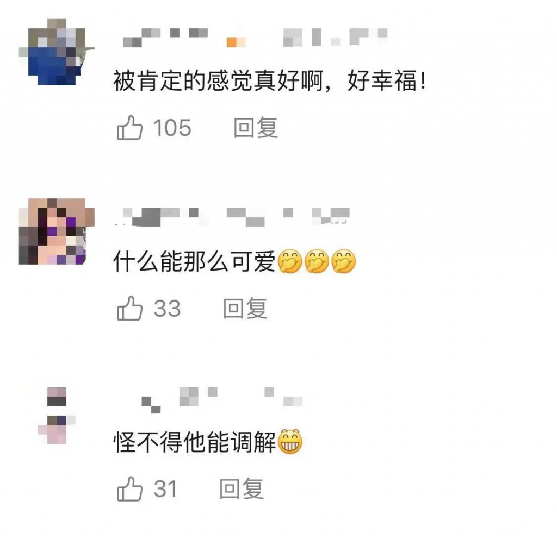Like the comment with 105 likes
Screen dimensions: 557x539
coord(129,127)
